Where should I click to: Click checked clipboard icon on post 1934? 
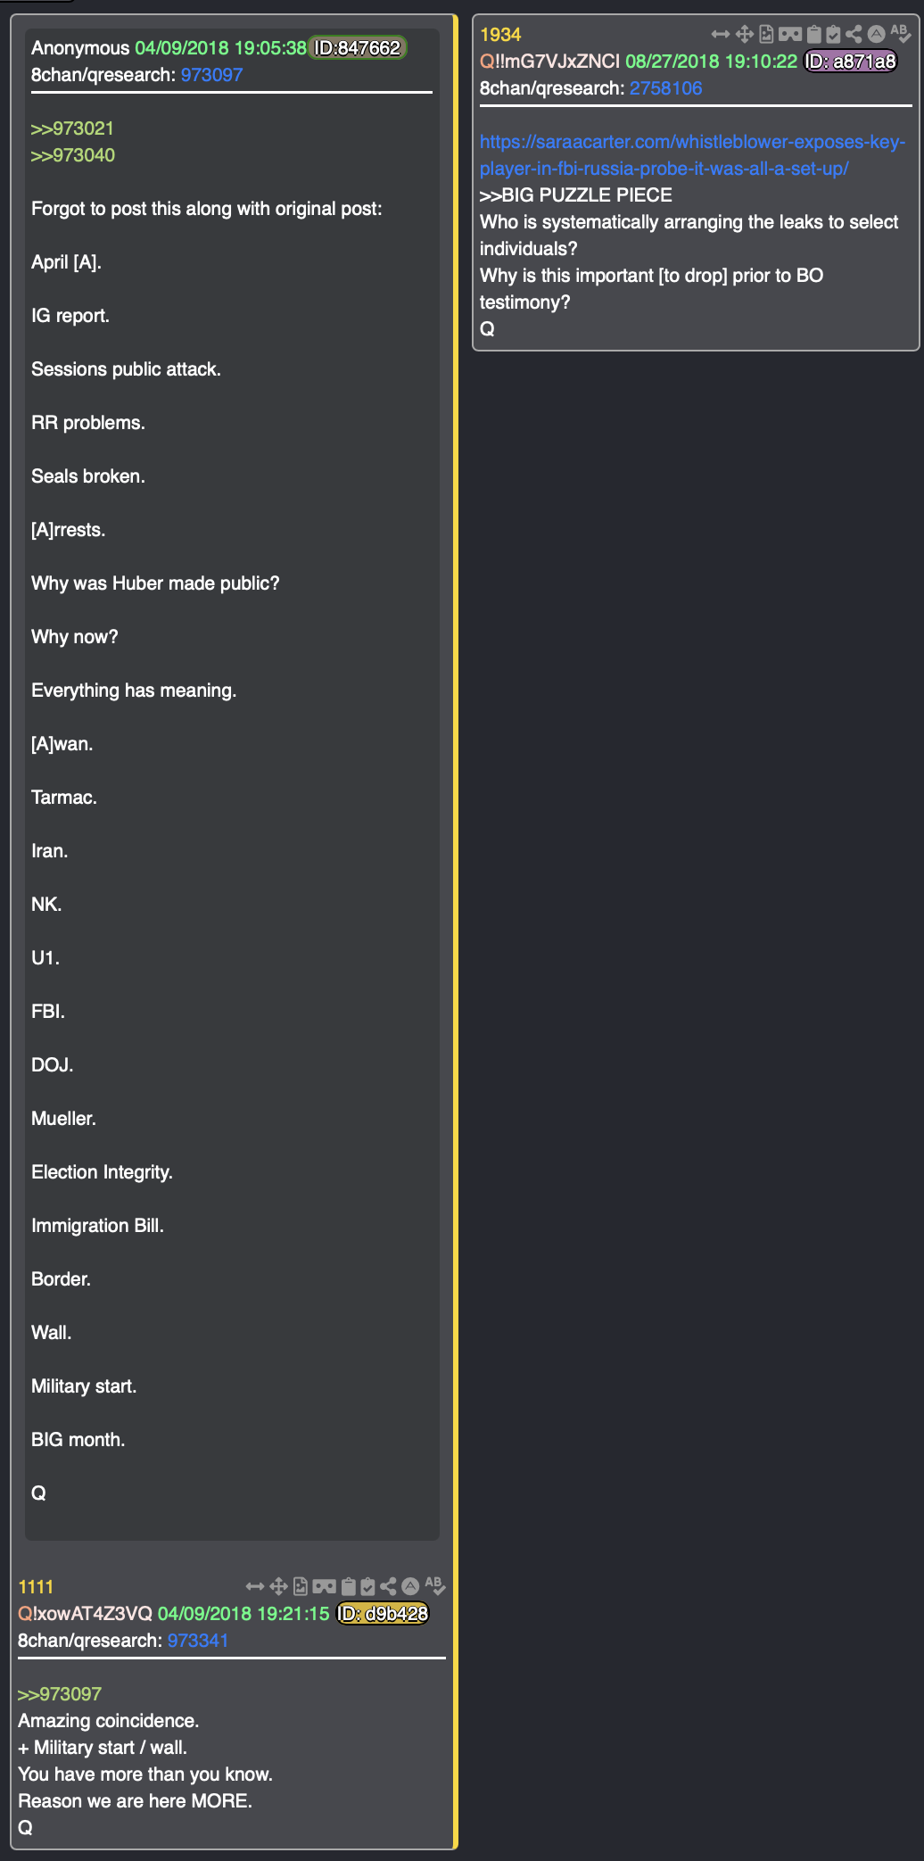pos(833,35)
